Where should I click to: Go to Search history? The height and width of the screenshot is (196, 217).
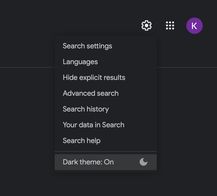[86, 109]
